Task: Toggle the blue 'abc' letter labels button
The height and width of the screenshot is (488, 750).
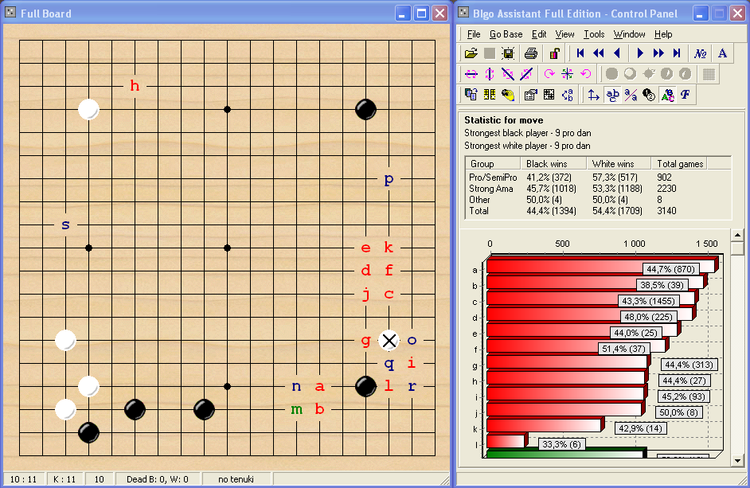Action: [x=612, y=95]
